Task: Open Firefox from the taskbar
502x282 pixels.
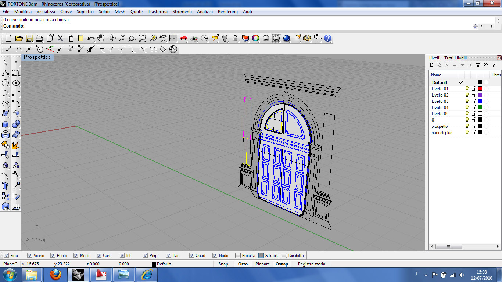Action: pyautogui.click(x=56, y=274)
